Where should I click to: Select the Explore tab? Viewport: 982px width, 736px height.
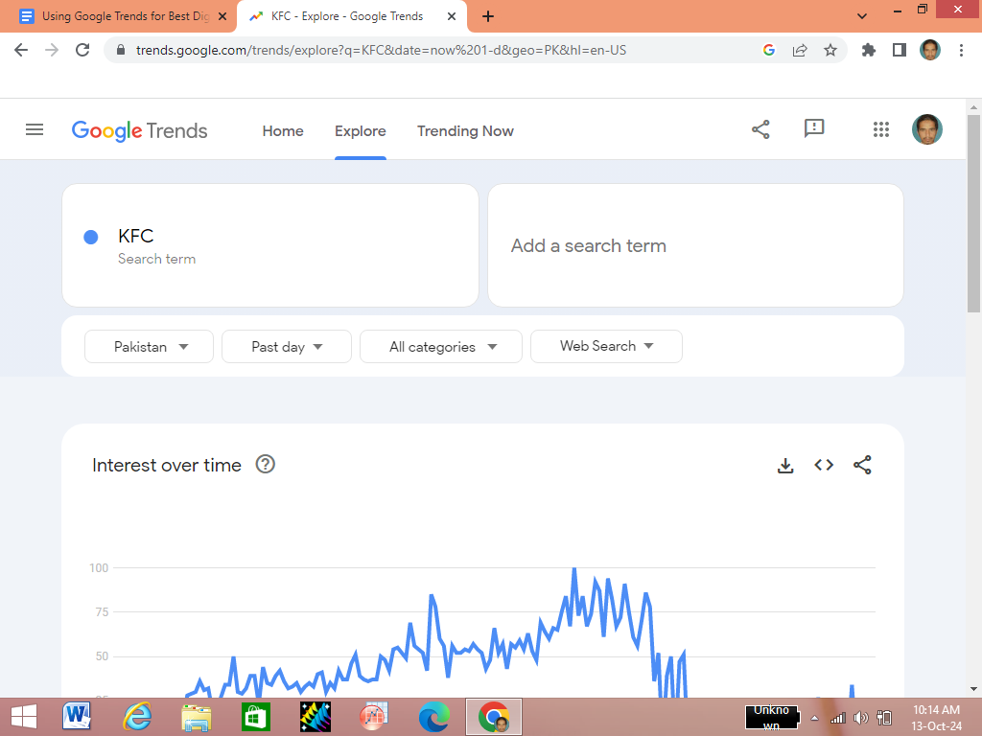[361, 130]
